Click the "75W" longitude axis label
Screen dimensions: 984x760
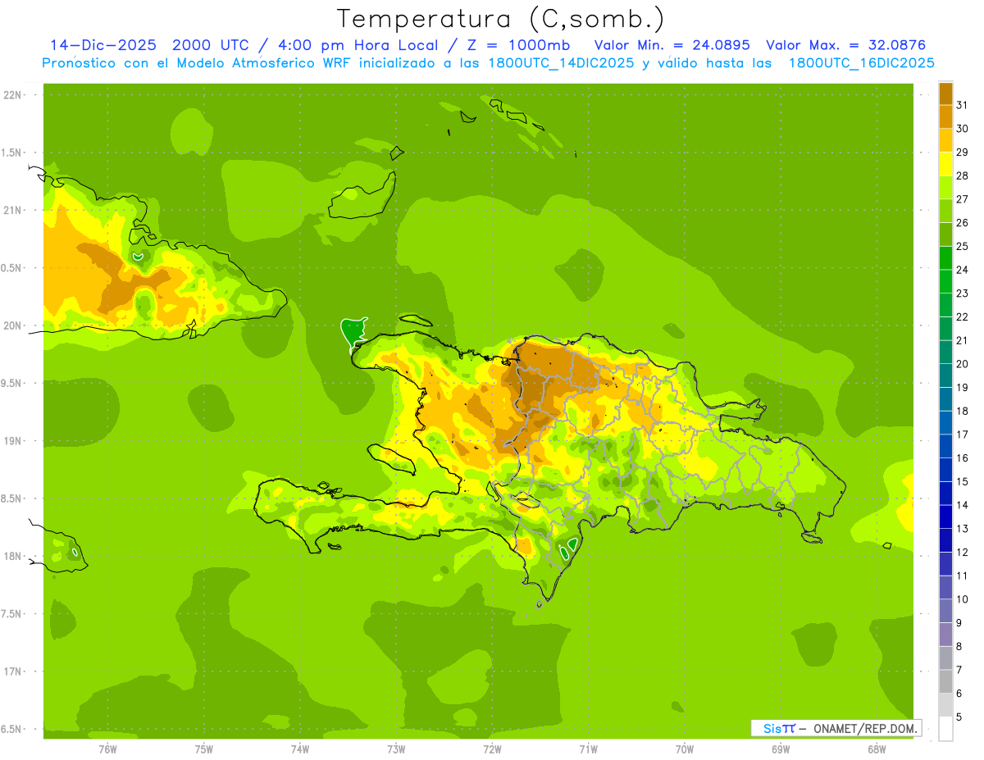[204, 749]
